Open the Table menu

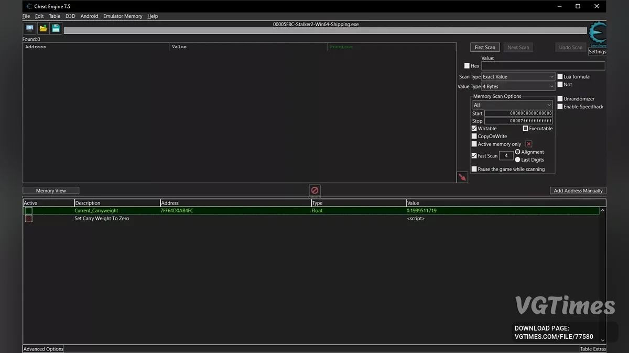[55, 16]
